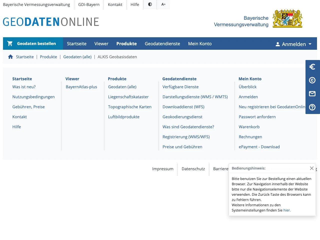Open Downloaddienst (WFS) link
The height and width of the screenshot is (240, 320).
point(183,107)
